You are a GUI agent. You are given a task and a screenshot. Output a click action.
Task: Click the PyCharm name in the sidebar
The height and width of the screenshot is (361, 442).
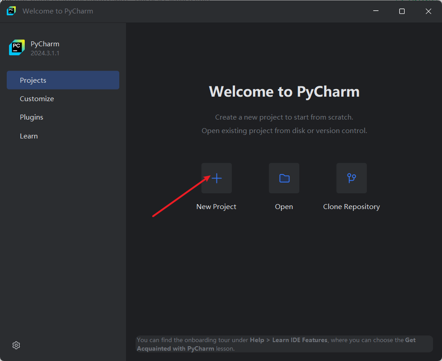[x=45, y=44]
